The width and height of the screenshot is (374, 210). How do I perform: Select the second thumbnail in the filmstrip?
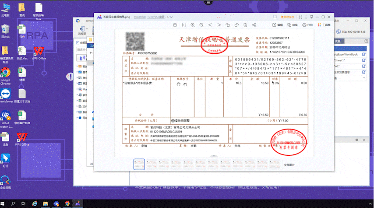152,164
